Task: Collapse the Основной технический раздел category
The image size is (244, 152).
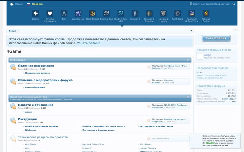Action: pyautogui.click(x=188, y=97)
